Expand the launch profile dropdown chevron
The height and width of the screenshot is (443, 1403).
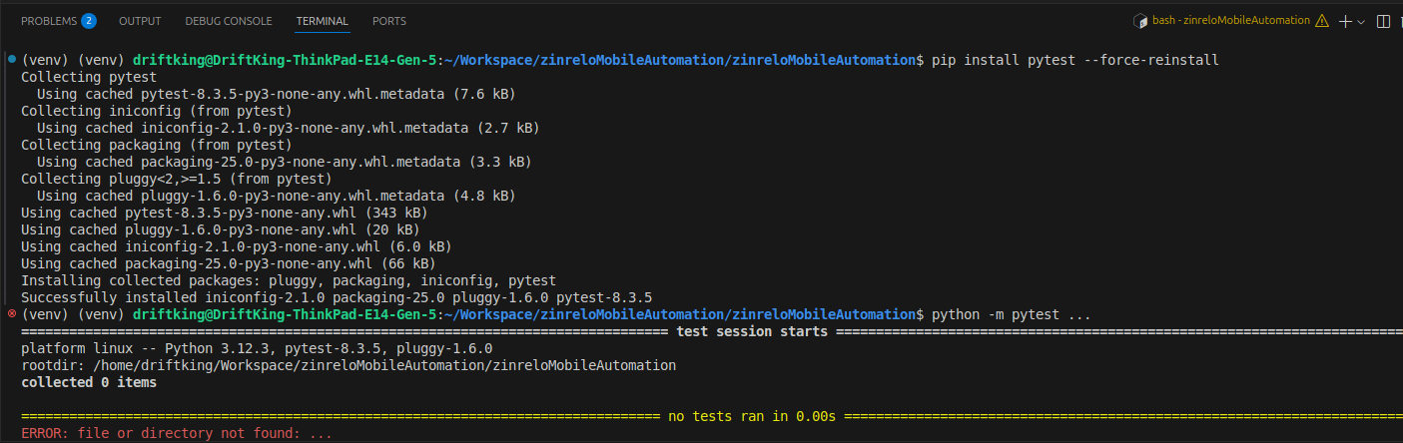1361,21
